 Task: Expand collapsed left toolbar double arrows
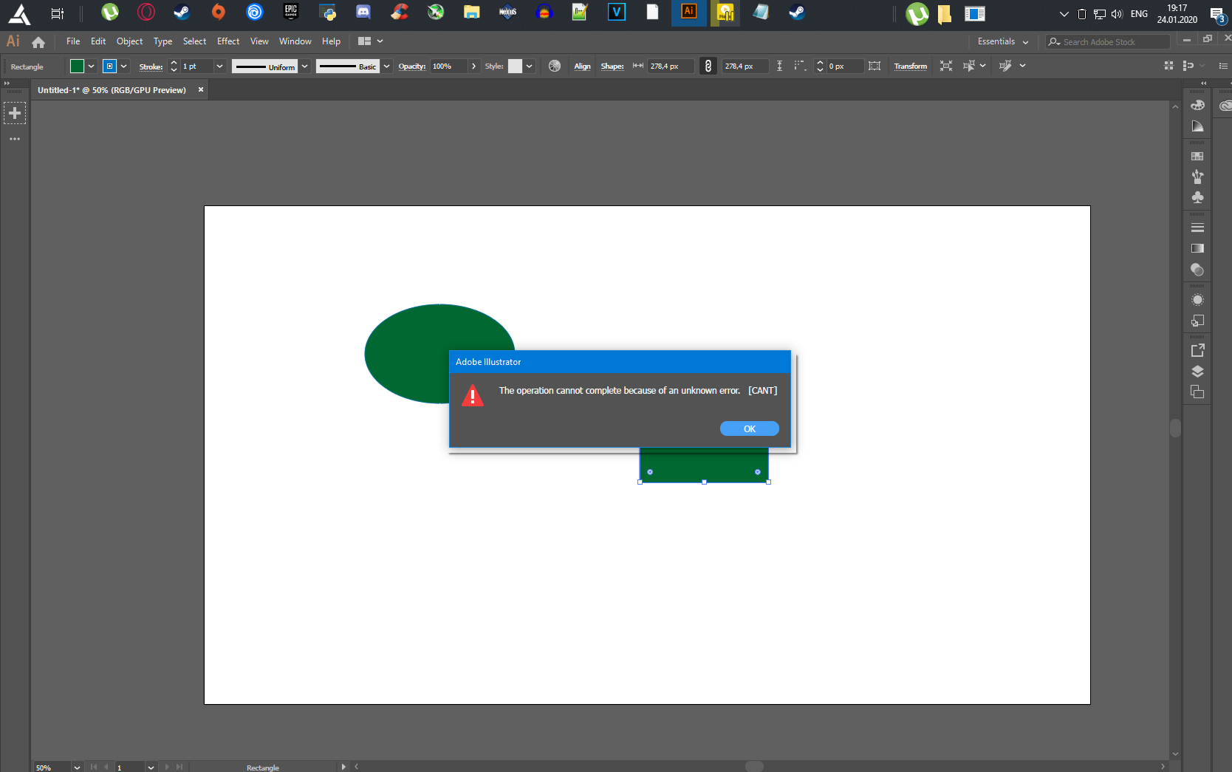pos(7,83)
